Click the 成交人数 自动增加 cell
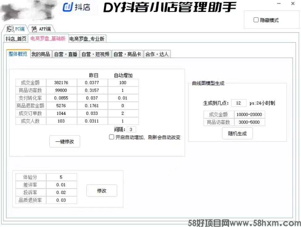Viewport: 301px width, 227px height. click(x=123, y=121)
